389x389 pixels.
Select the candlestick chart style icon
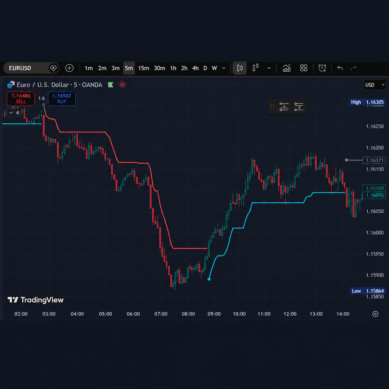(240, 68)
